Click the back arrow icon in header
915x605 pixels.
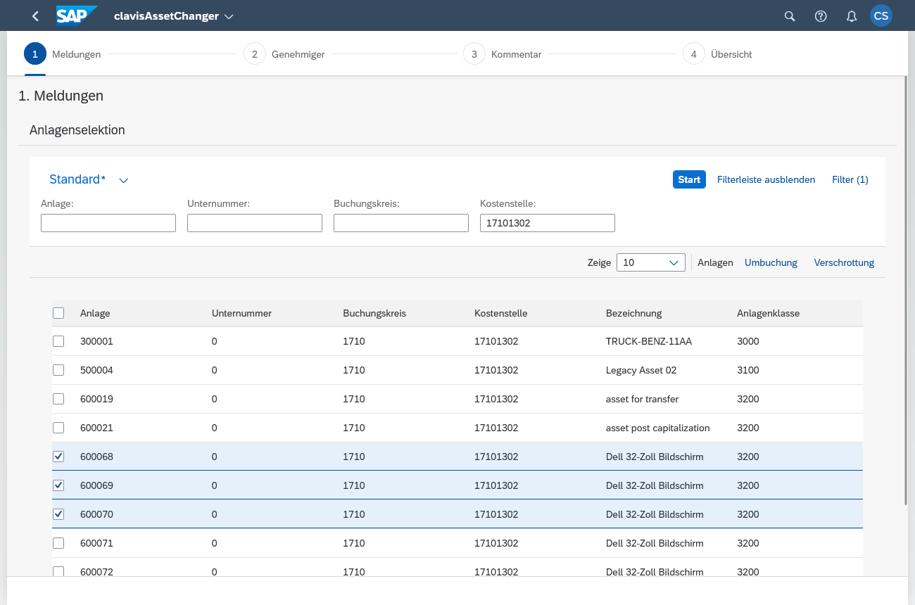(36, 16)
